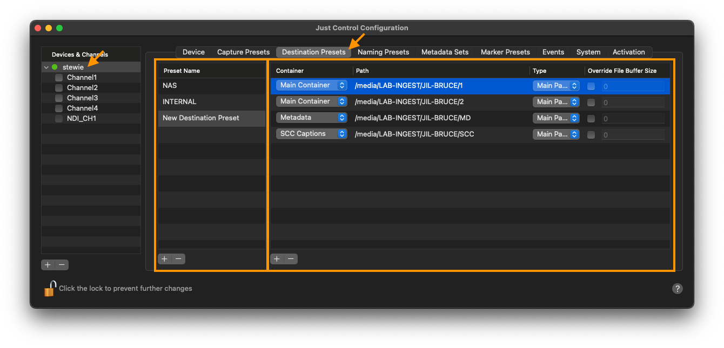
Task: Click the green status dot next to stewie
Action: (55, 67)
